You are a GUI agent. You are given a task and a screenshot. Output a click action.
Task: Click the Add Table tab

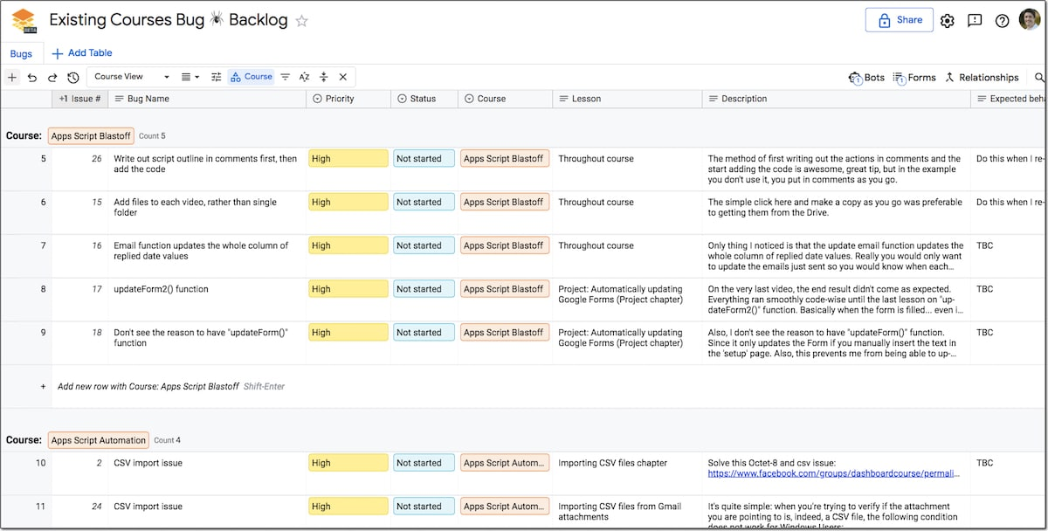pyautogui.click(x=82, y=53)
